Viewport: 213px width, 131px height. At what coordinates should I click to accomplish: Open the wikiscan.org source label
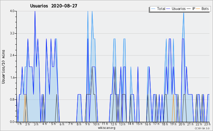(106, 128)
